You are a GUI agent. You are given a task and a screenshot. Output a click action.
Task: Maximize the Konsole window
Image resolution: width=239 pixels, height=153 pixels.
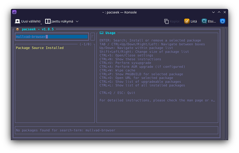pyautogui.click(x=219, y=12)
